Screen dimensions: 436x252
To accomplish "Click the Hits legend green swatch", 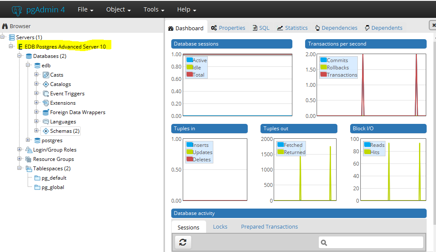I will pos(367,152).
